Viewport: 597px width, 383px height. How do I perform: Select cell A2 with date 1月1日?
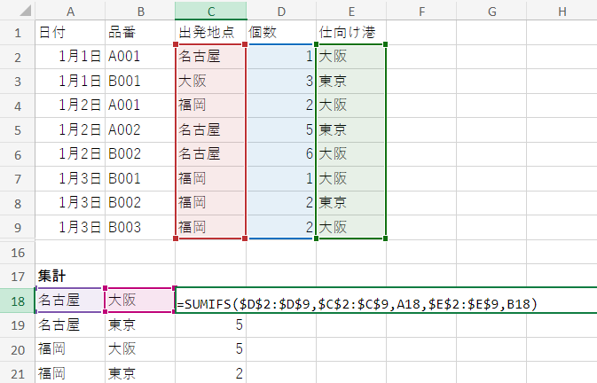[x=70, y=57]
